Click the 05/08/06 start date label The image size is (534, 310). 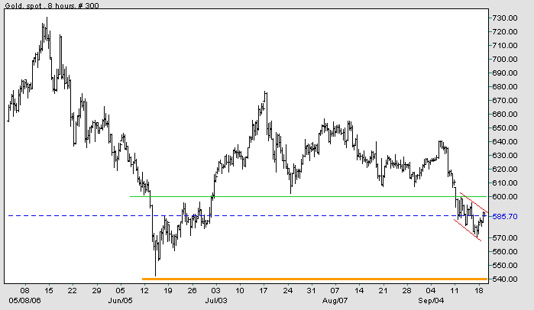click(x=24, y=301)
